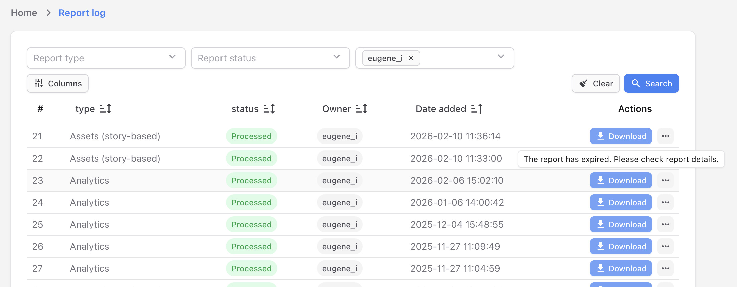
Task: Expand the owner filter dropdown arrow
Action: tap(501, 57)
